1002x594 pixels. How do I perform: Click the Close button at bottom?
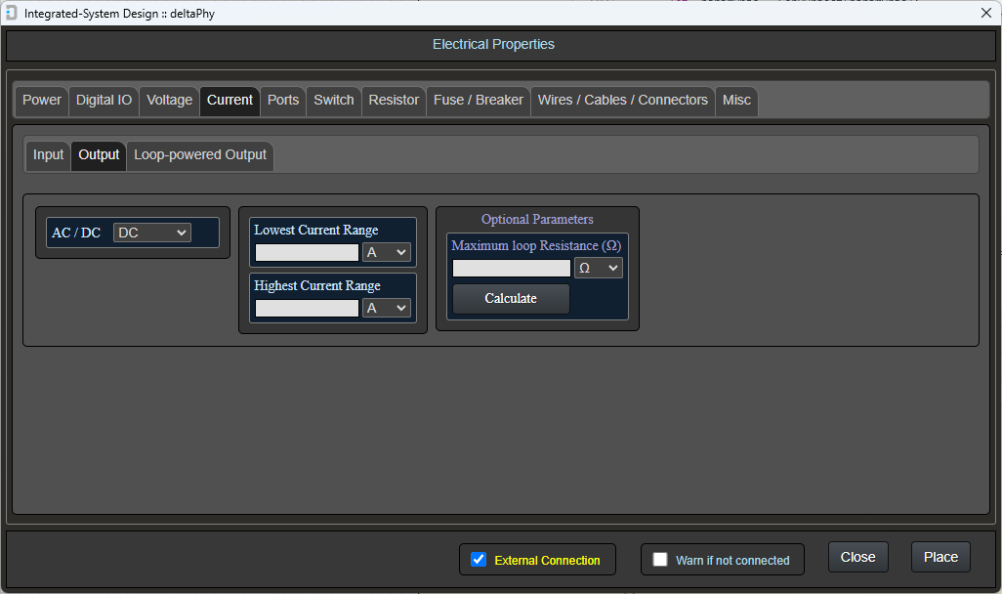(857, 557)
